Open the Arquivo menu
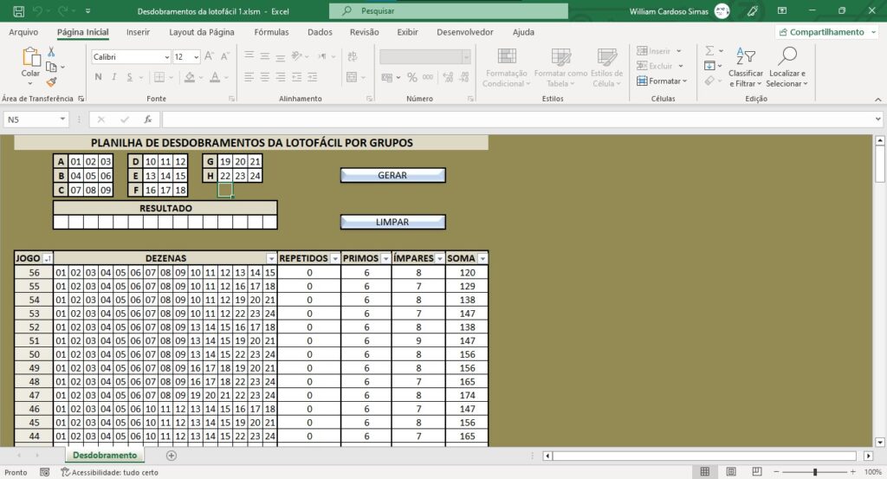 23,32
